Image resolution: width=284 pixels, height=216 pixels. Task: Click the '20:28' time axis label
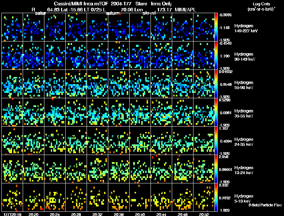point(76,214)
